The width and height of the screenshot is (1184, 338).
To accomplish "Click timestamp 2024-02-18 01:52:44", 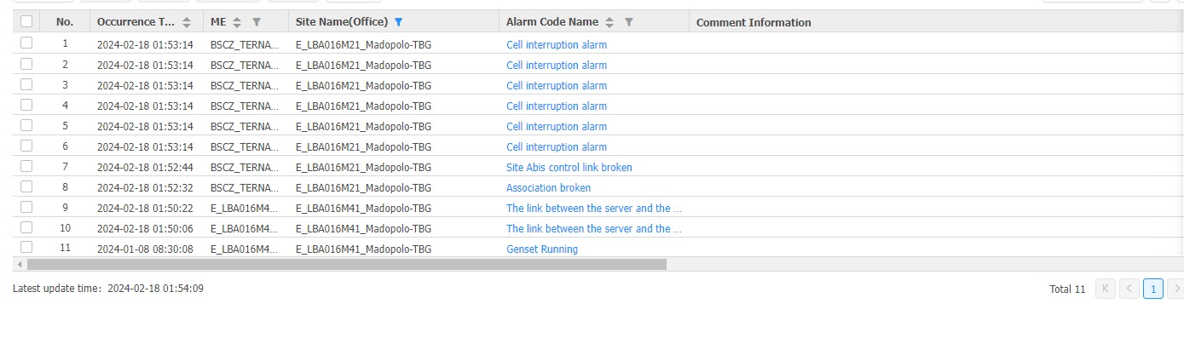I will click(x=145, y=168).
